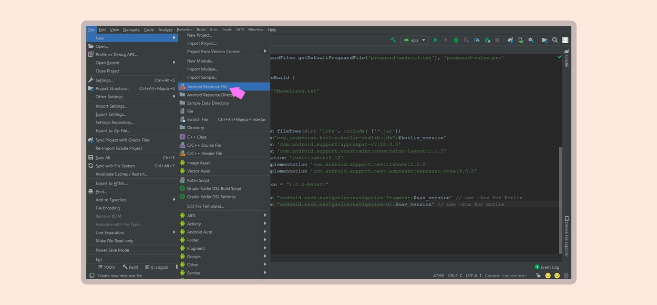The width and height of the screenshot is (657, 305).
Task: Expand the AIDL submenu
Action: 224,216
